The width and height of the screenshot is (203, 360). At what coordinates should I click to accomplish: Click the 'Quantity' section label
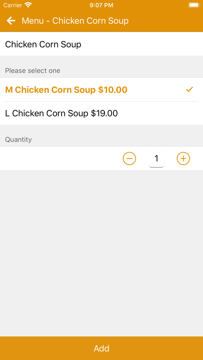pyautogui.click(x=18, y=139)
